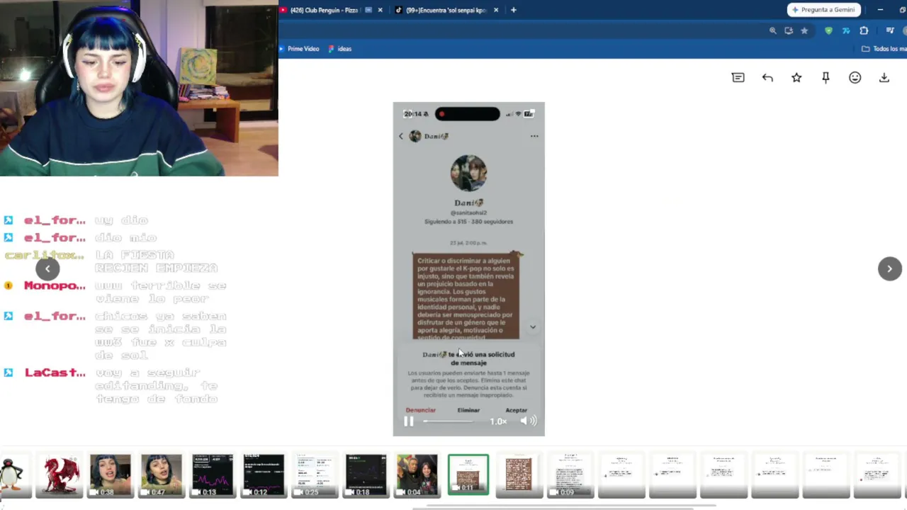The height and width of the screenshot is (510, 907).
Task: Star this media item
Action: [x=796, y=78]
